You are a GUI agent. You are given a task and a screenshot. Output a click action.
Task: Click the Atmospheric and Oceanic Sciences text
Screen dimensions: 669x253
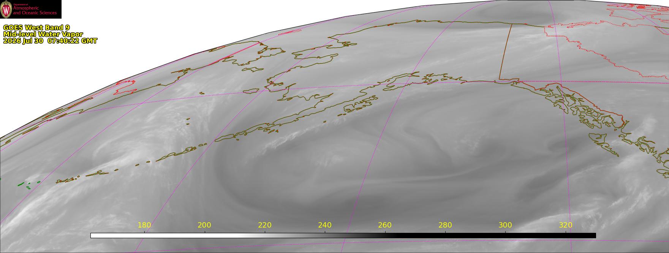(35, 11)
